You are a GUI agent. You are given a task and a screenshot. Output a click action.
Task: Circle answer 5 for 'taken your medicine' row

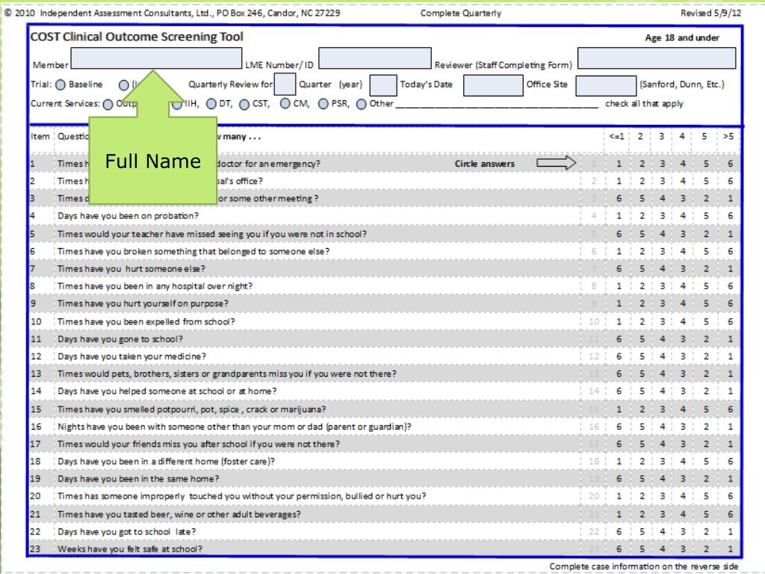coord(642,357)
